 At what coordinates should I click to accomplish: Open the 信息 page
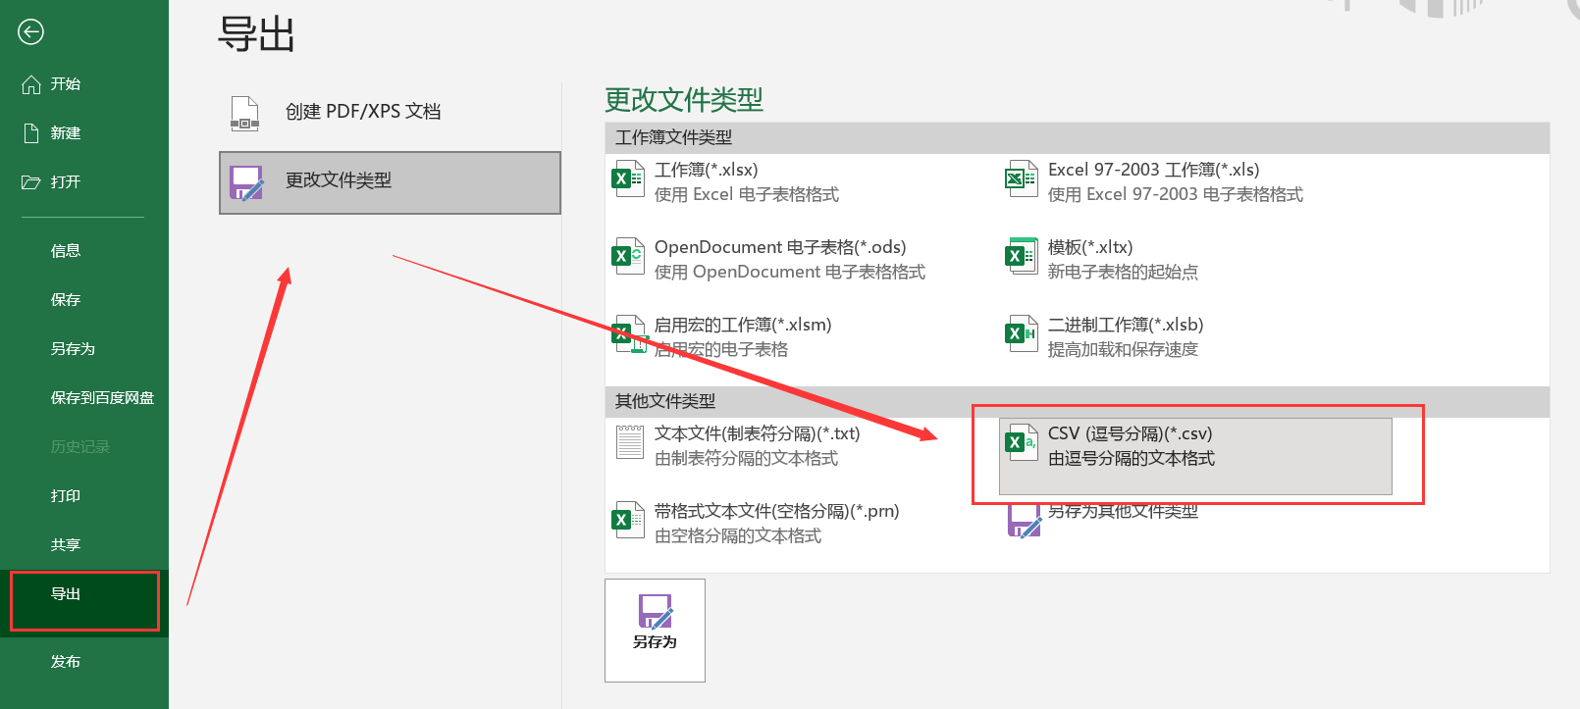point(84,251)
